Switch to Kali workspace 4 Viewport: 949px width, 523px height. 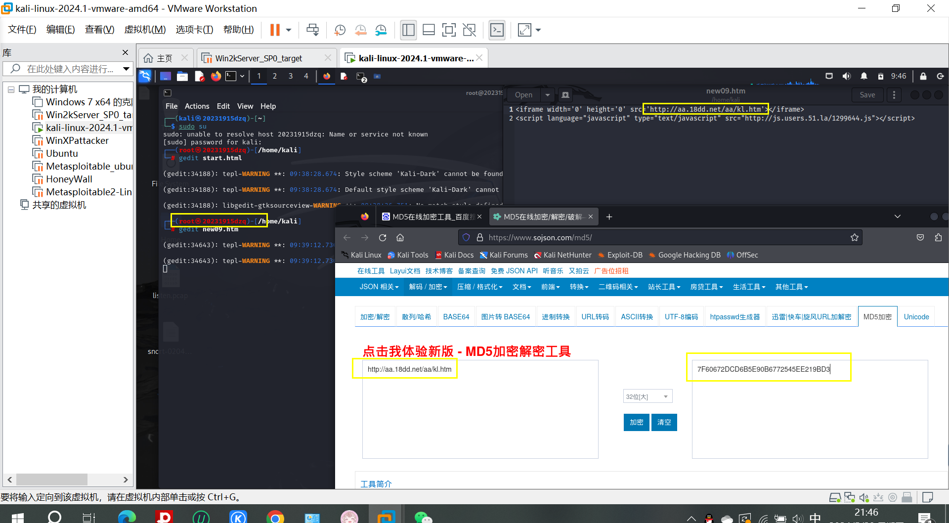pyautogui.click(x=306, y=76)
